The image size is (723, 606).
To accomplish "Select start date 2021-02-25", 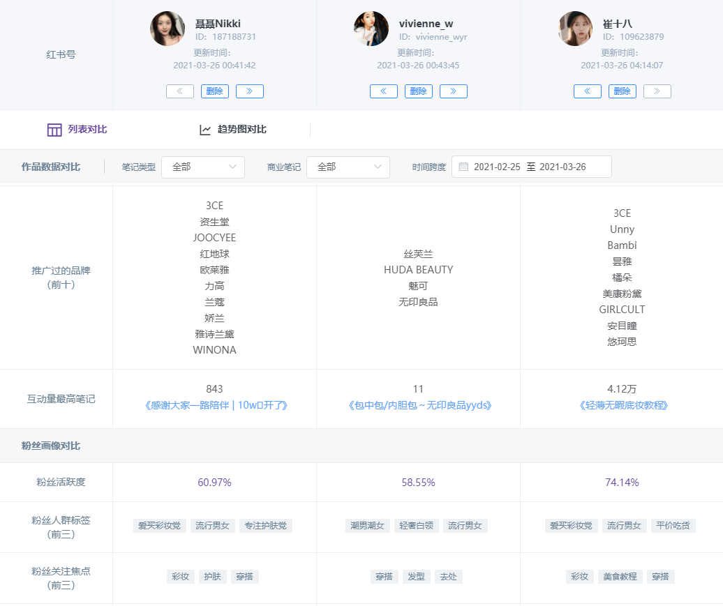I will [x=497, y=167].
